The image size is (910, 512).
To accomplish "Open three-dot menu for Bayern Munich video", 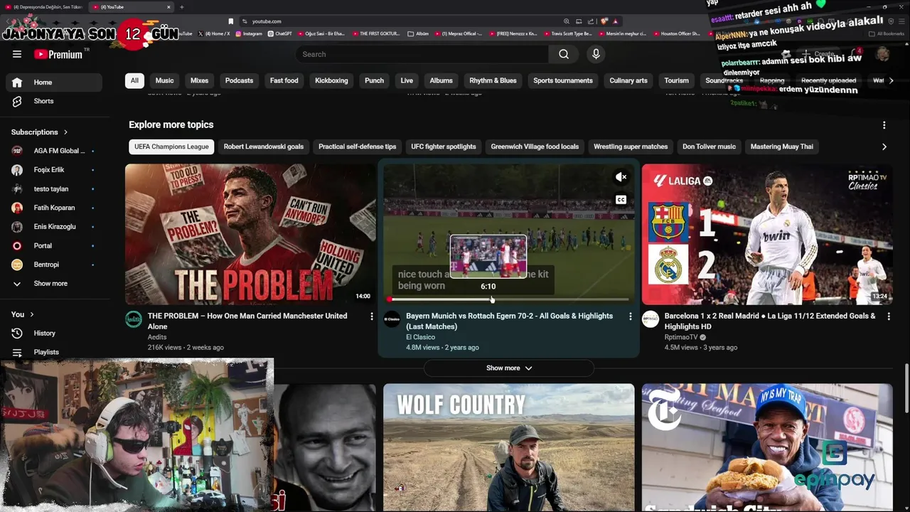I will (x=630, y=316).
